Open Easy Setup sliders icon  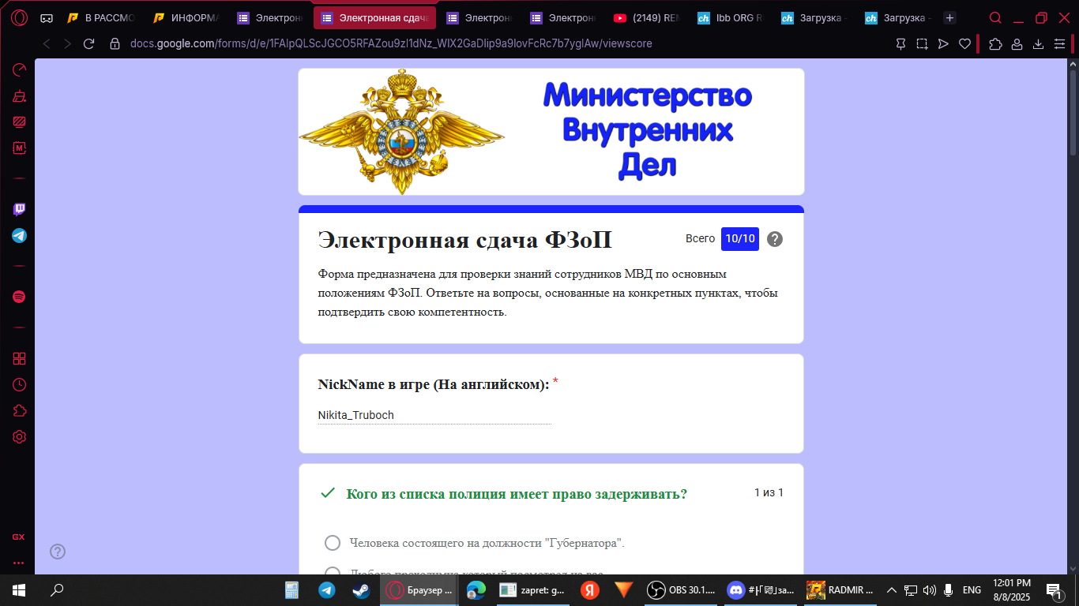pyautogui.click(x=1059, y=44)
